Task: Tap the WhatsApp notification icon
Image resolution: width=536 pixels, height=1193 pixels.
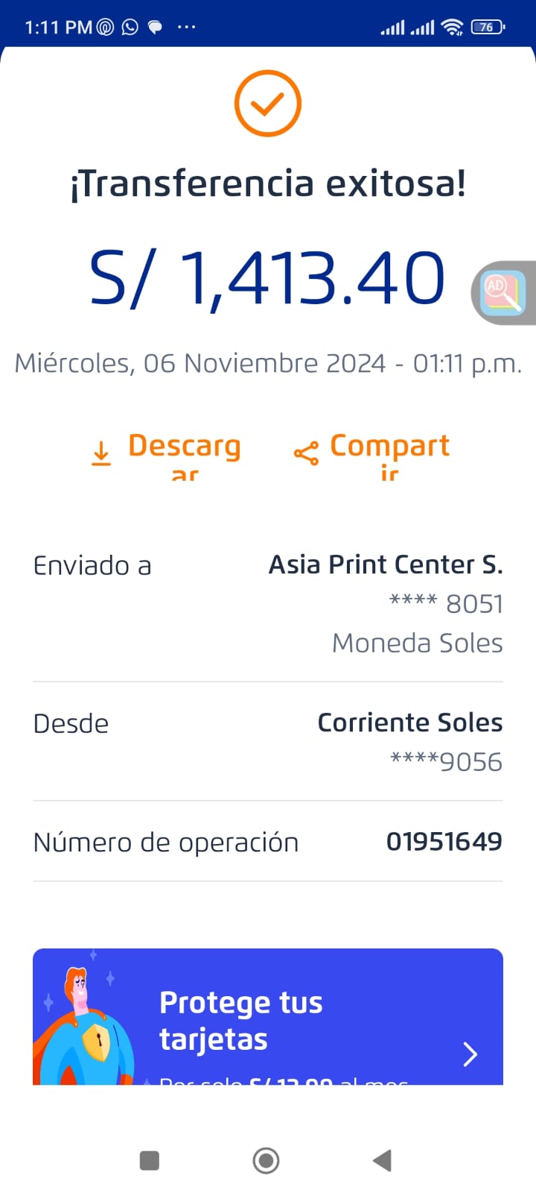Action: click(x=130, y=28)
